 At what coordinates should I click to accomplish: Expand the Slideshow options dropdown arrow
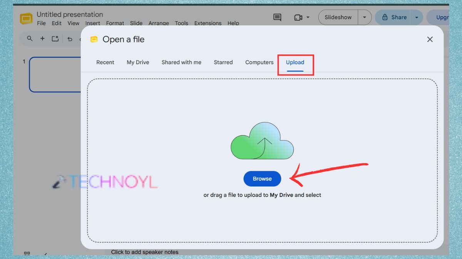(x=365, y=17)
